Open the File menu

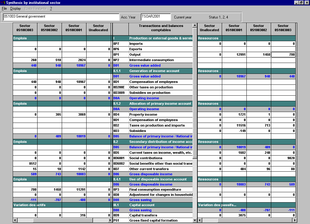click(x=4, y=8)
